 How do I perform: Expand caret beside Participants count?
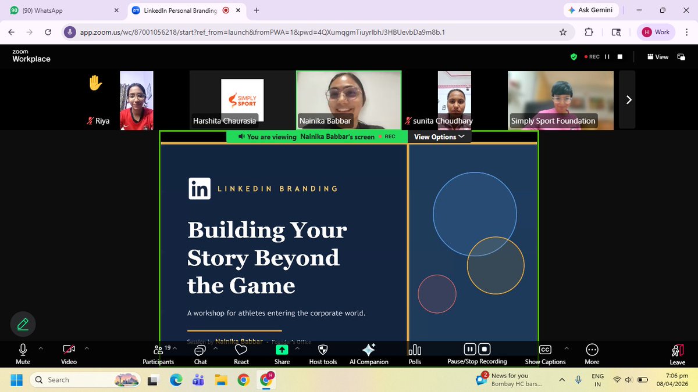coord(174,348)
